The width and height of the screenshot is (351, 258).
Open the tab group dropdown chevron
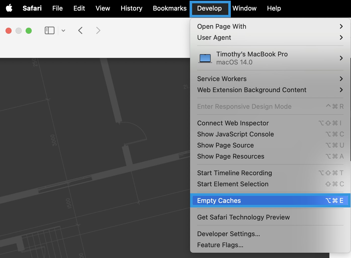click(x=63, y=31)
